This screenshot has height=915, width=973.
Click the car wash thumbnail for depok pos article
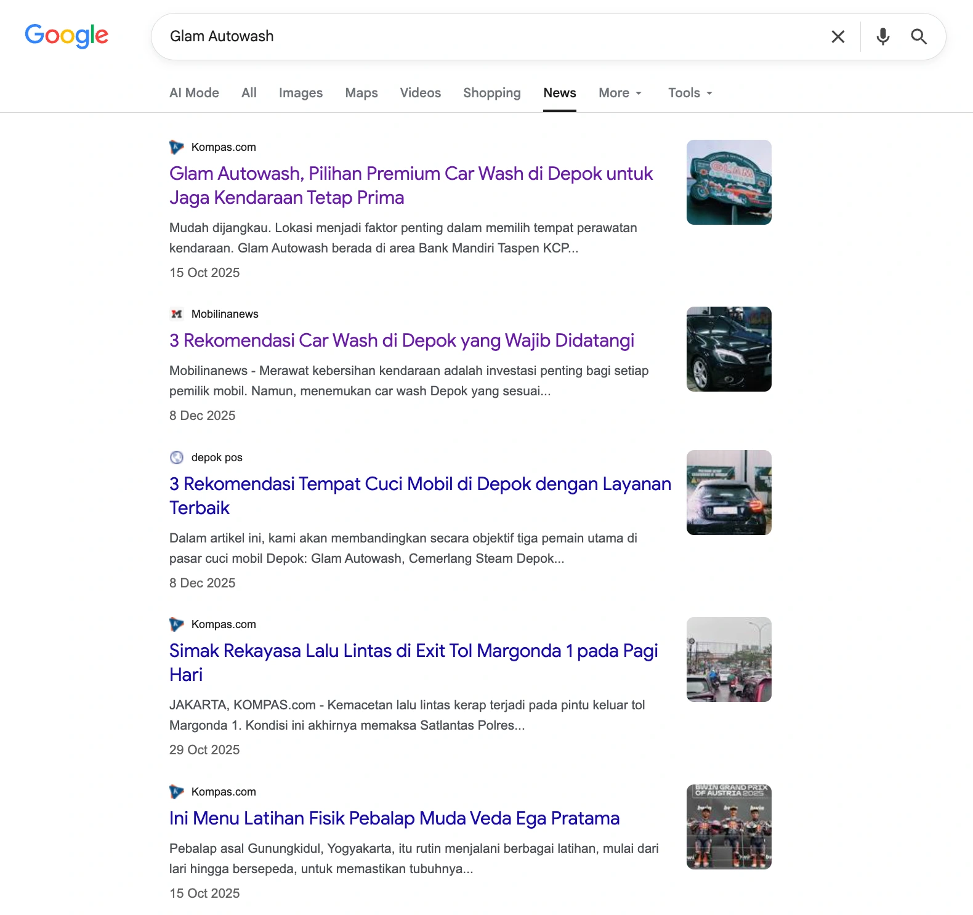point(729,493)
